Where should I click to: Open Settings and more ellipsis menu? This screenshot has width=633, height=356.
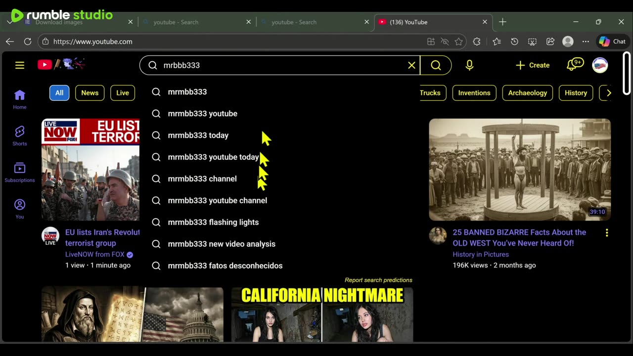(586, 42)
